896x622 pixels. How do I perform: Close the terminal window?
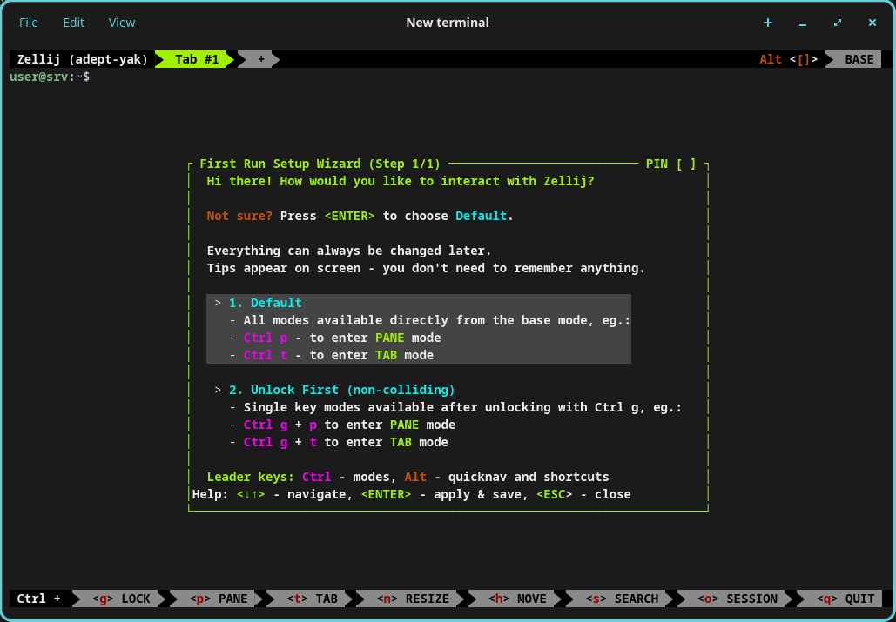[x=872, y=23]
